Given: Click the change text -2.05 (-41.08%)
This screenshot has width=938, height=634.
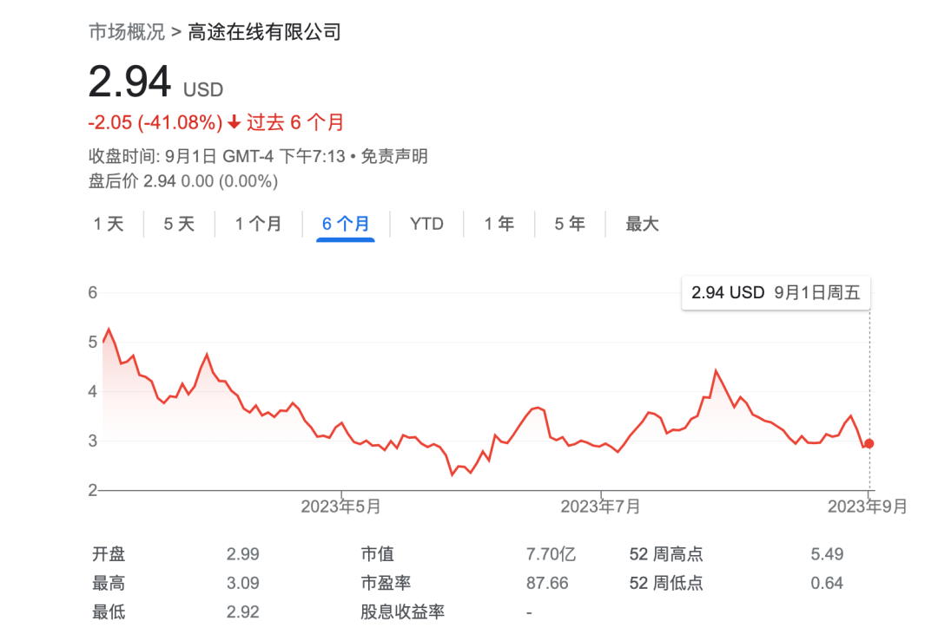Looking at the screenshot, I should (155, 122).
